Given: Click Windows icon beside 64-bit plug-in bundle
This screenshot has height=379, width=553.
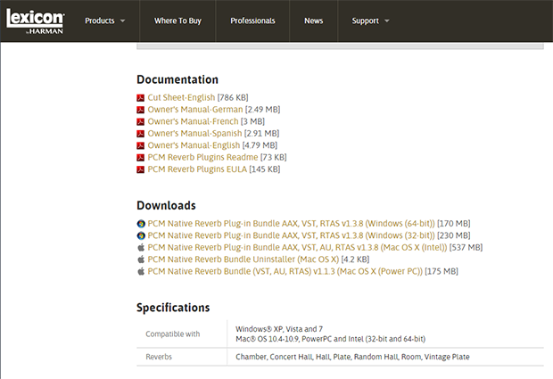Looking at the screenshot, I should pos(141,223).
